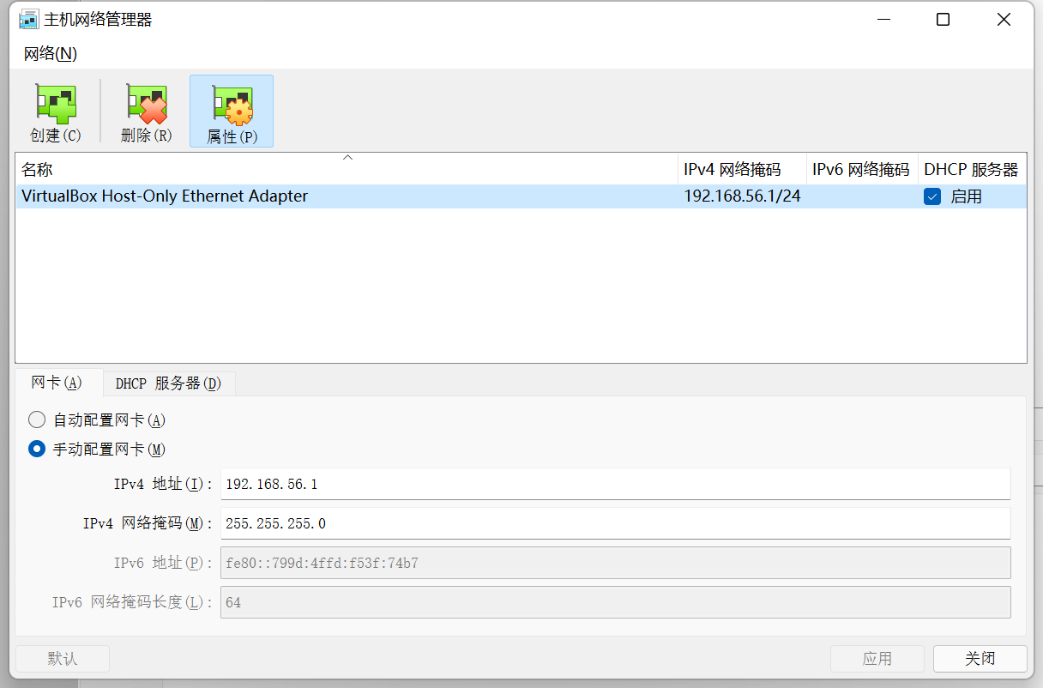Click the IPv4 地址 input field

pos(615,484)
